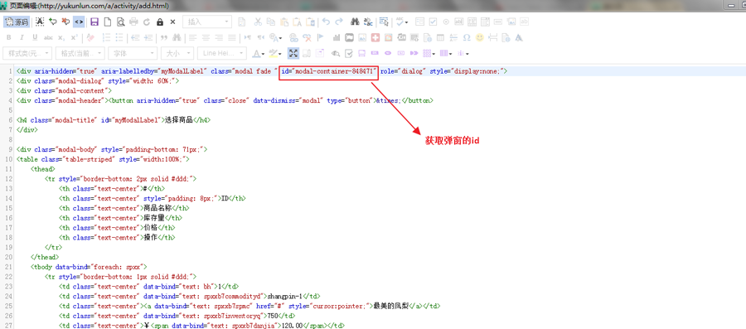
Task: Click line number 10 in gutter
Action: click(x=8, y=159)
